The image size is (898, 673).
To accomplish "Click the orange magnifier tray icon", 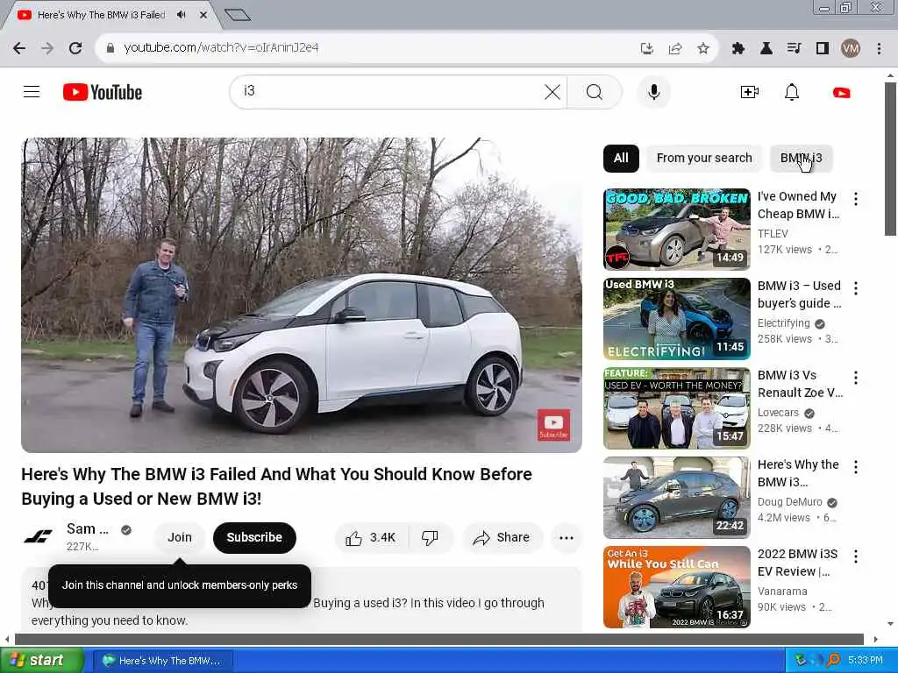I will coord(833,661).
